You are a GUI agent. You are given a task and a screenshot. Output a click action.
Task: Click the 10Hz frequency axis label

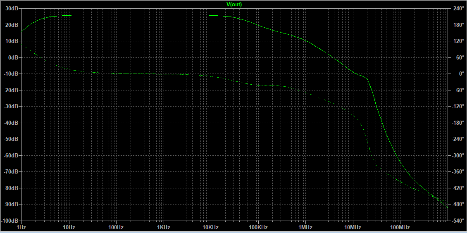click(x=69, y=228)
